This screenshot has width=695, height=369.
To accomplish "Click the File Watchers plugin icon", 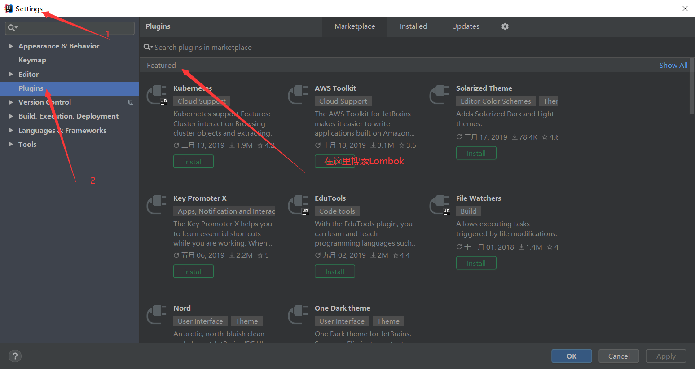I will (x=440, y=205).
